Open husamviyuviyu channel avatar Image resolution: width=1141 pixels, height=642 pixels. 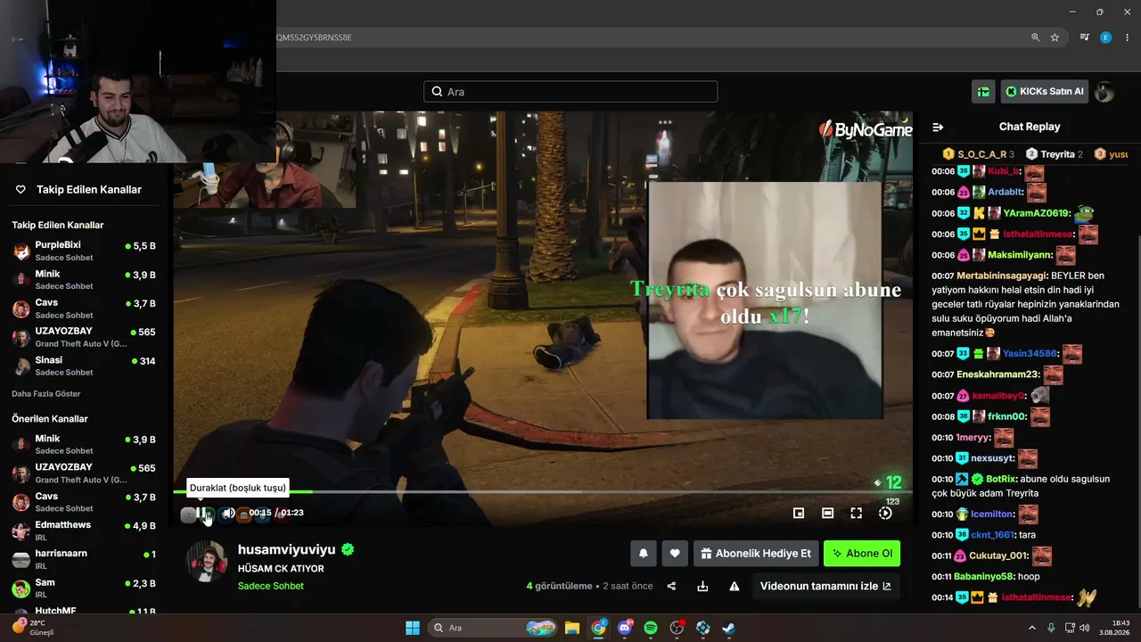tap(206, 562)
